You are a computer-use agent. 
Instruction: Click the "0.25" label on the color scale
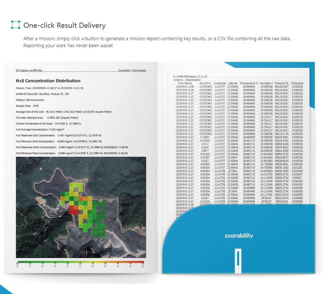pos(80,264)
